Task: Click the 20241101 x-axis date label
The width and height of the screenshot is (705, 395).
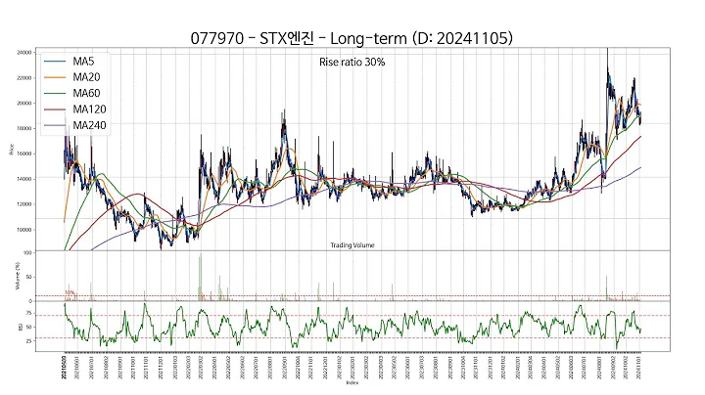Action: click(x=639, y=368)
